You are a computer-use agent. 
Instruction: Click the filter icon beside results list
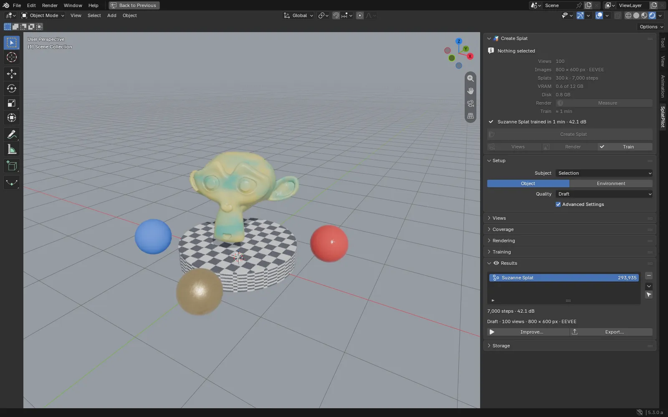point(649,295)
